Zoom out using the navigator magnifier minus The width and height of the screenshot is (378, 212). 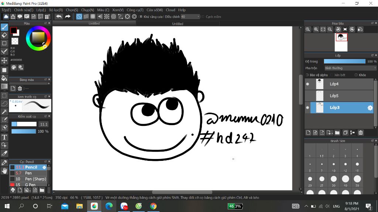pyautogui.click(x=330, y=29)
